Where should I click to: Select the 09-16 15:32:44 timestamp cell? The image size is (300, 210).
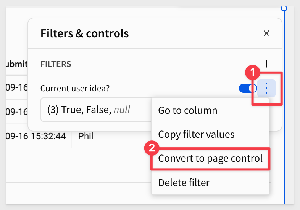[x=36, y=136]
